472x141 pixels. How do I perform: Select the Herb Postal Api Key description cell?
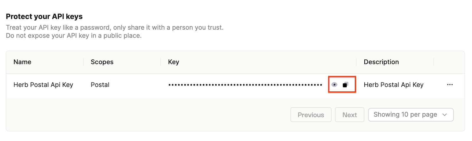[394, 85]
